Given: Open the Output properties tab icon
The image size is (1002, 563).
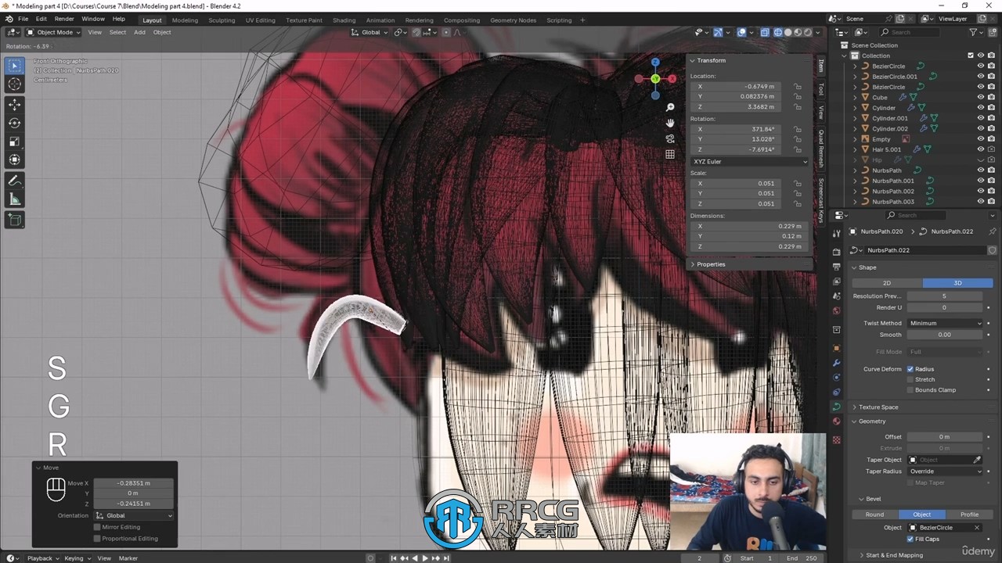Looking at the screenshot, I should pos(836,267).
